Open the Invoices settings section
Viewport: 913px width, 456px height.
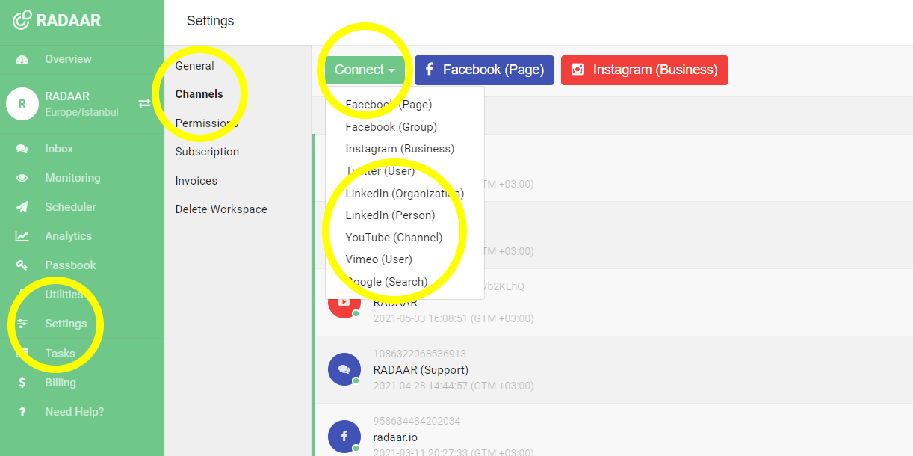[x=196, y=181]
